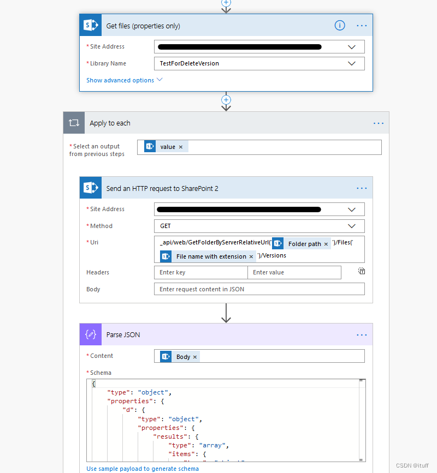
Task: Click the Headers Enter key field
Action: (x=201, y=272)
